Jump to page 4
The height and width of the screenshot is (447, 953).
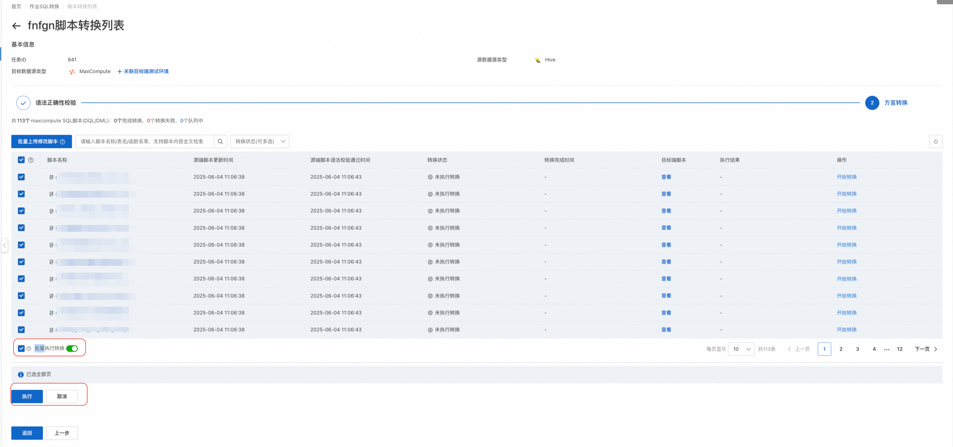pos(874,349)
